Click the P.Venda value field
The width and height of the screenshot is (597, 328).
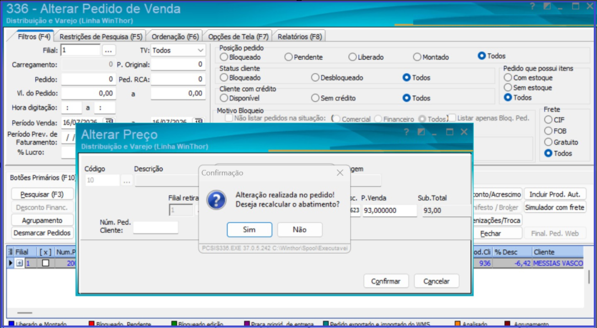390,210
